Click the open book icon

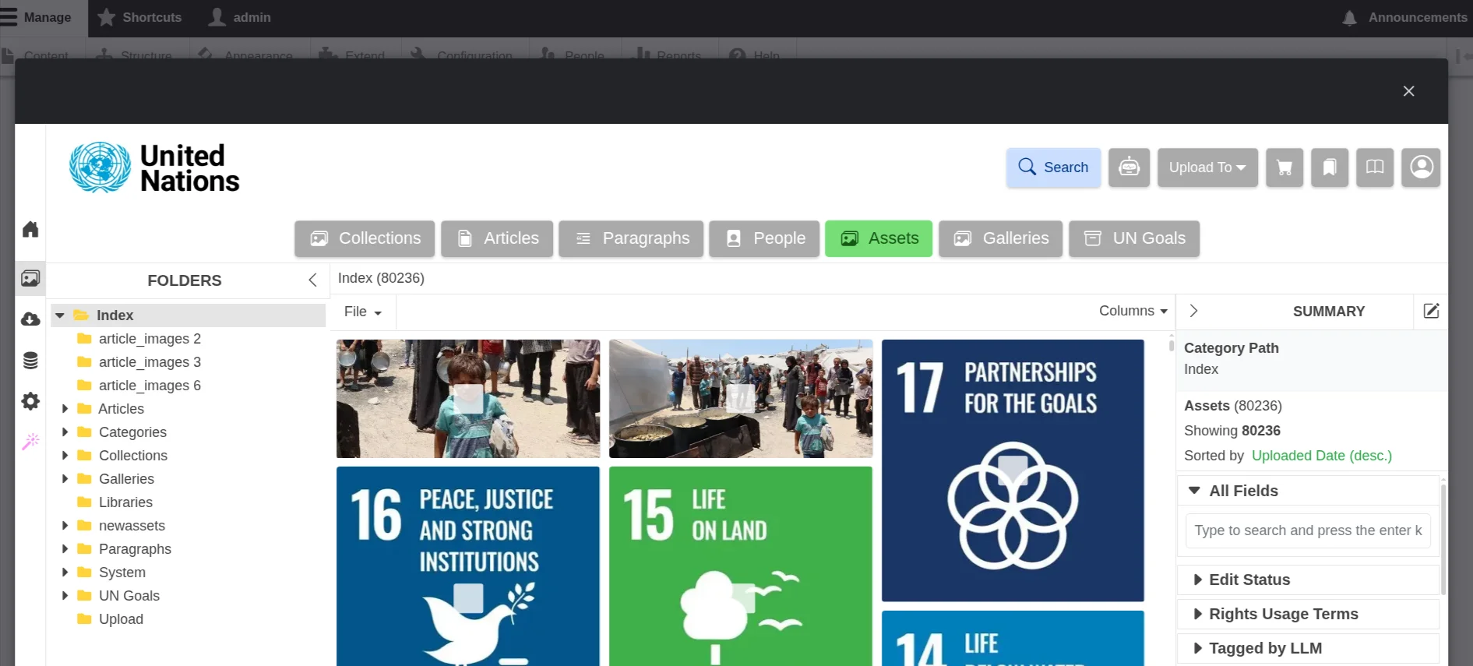point(1374,167)
